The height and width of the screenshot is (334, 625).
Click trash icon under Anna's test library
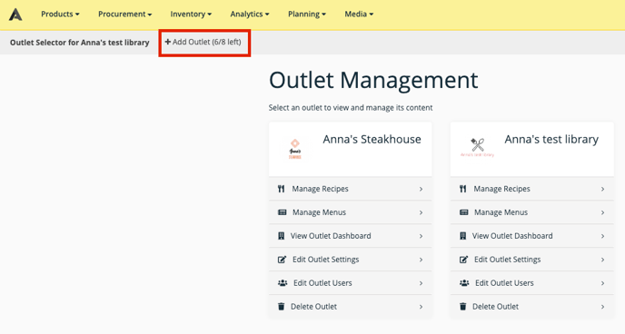pos(462,307)
